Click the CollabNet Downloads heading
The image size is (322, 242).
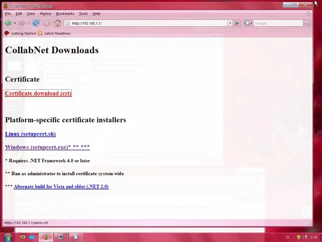pyautogui.click(x=52, y=50)
